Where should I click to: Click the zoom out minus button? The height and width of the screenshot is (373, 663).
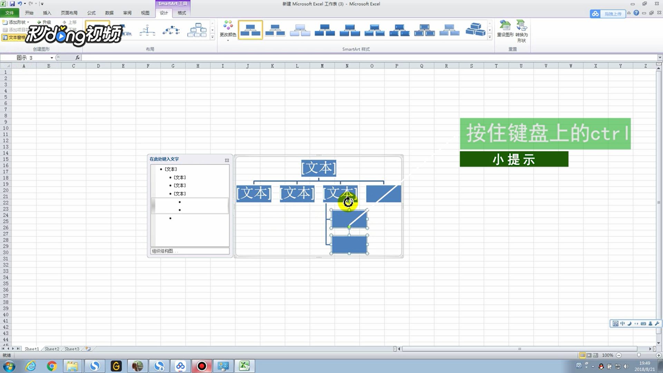click(619, 355)
